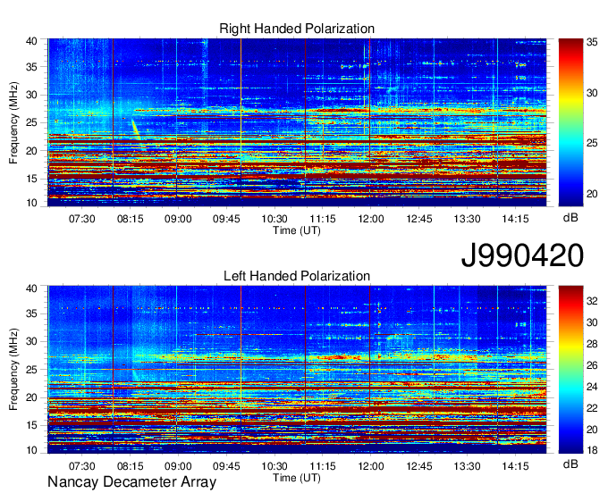Image resolution: width=608 pixels, height=493 pixels.
Task: Click the "dB" unit under Left Handed colorbar
Action: 570,464
